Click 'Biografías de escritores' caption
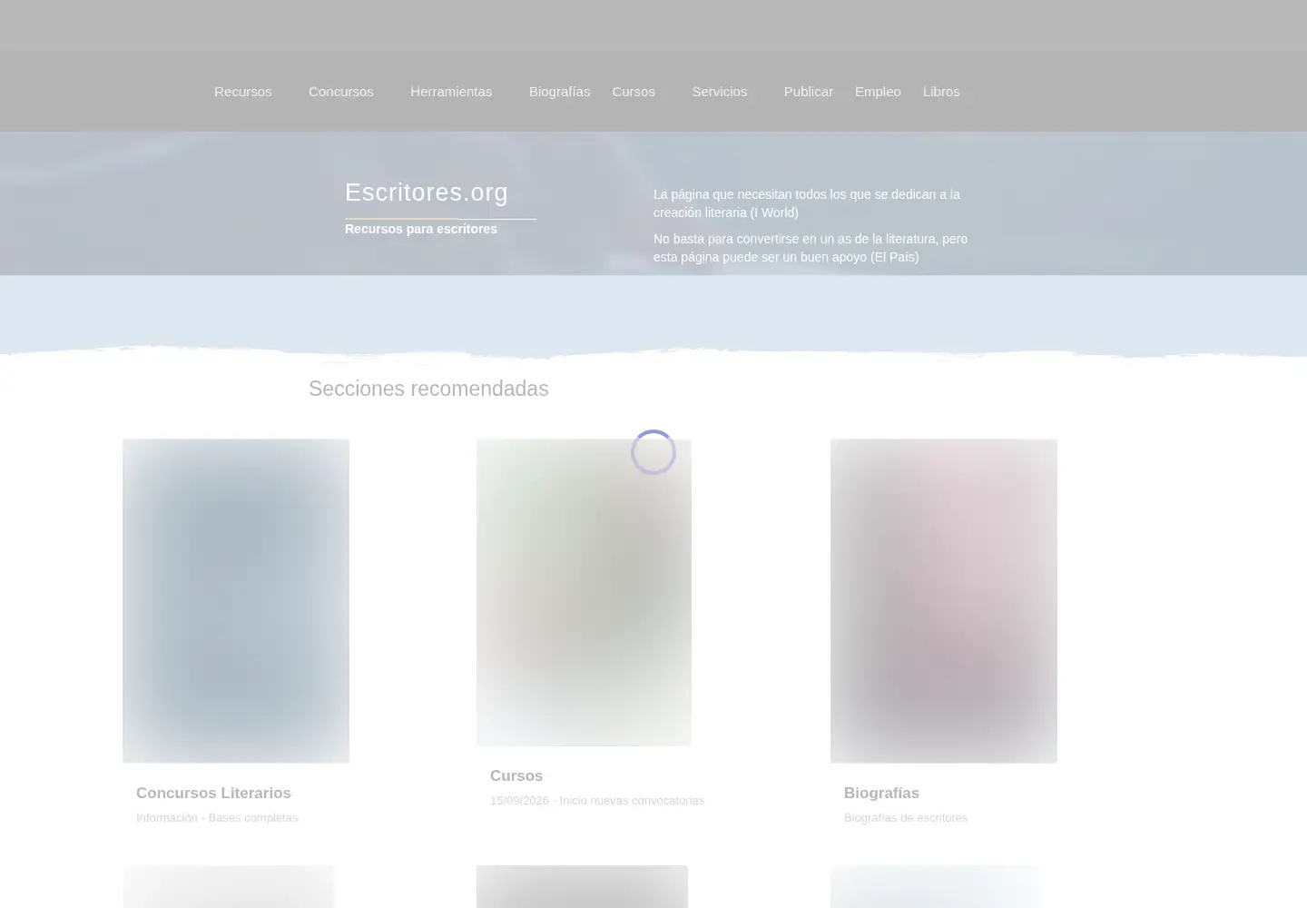This screenshot has height=908, width=1307. pos(906,817)
